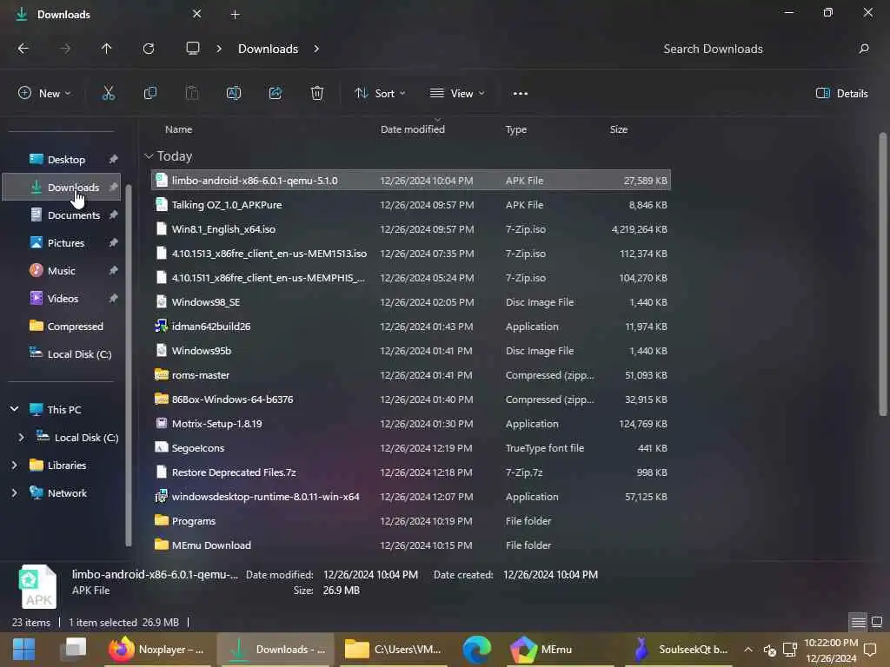
Task: Open Task View on taskbar
Action: [x=75, y=649]
